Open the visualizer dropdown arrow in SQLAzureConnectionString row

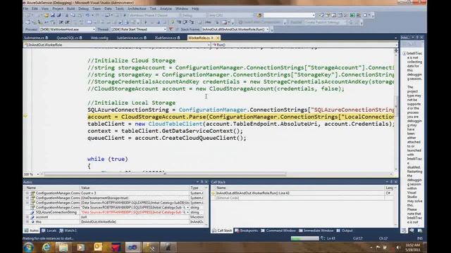tap(187, 212)
